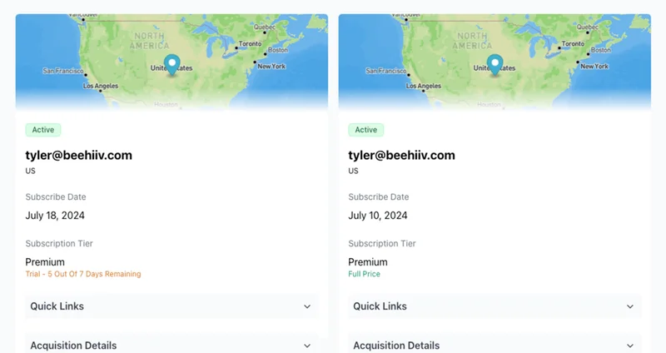Viewport: 666px width, 353px height.
Task: Open tyler@beehiiv.com subscriber from July 10 card
Action: tap(401, 155)
